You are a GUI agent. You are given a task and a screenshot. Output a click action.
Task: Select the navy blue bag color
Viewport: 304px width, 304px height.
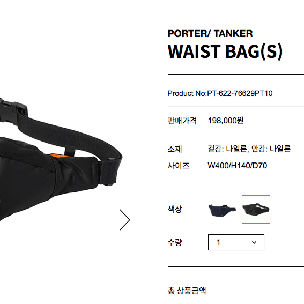(x=222, y=210)
